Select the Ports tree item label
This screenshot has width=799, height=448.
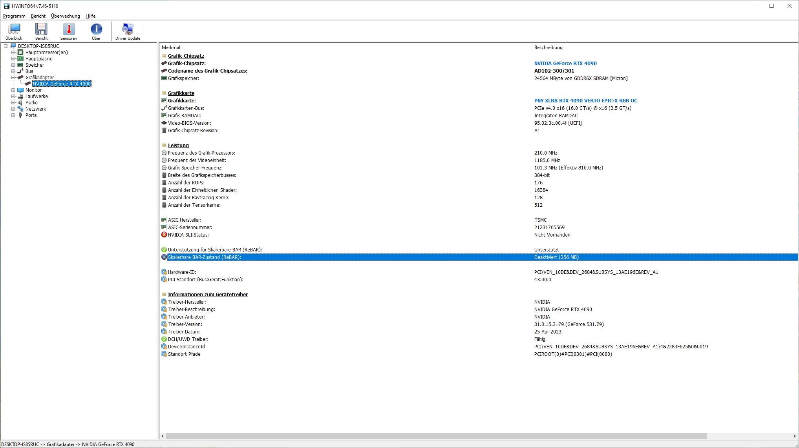(x=31, y=115)
